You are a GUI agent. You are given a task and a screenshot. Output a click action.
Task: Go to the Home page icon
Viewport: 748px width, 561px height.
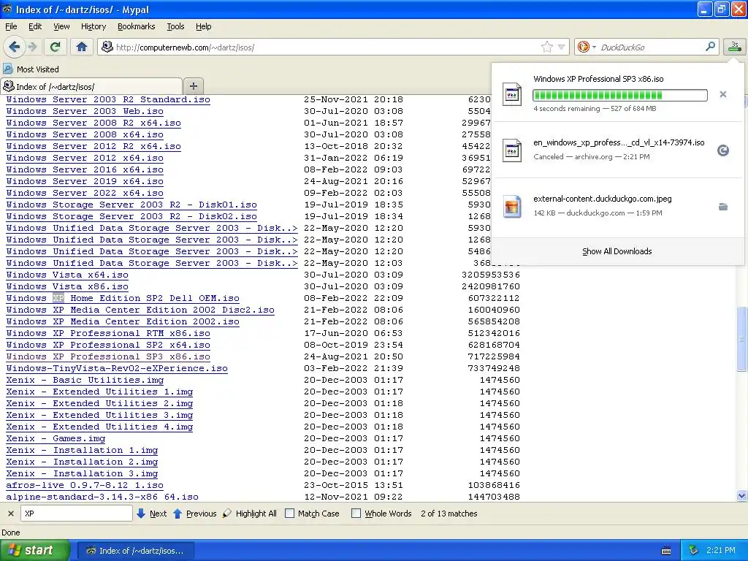[x=82, y=47]
